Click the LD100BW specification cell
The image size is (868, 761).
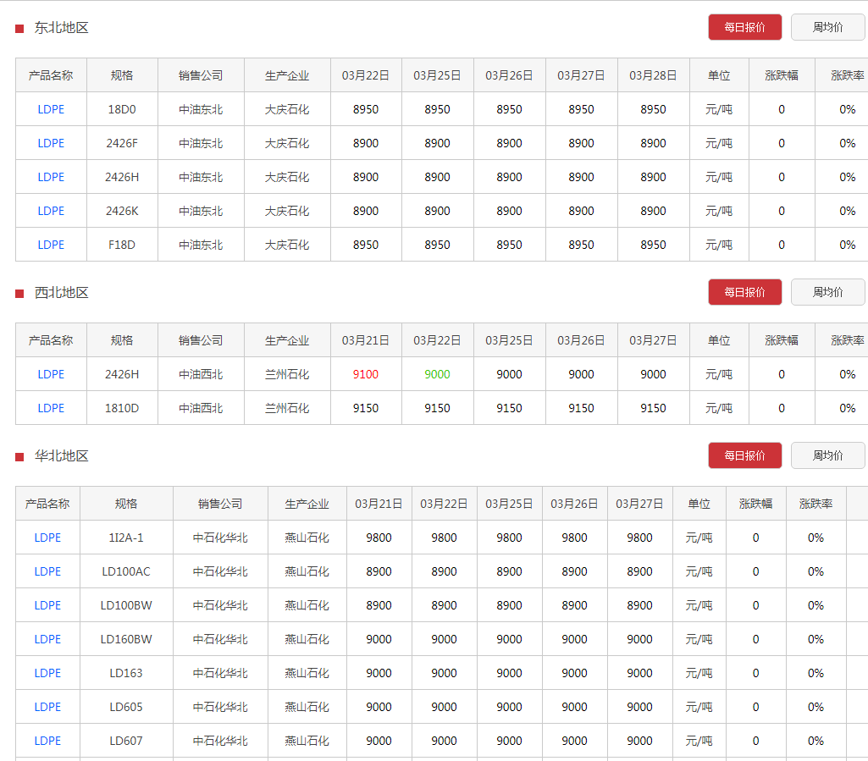[x=126, y=605]
